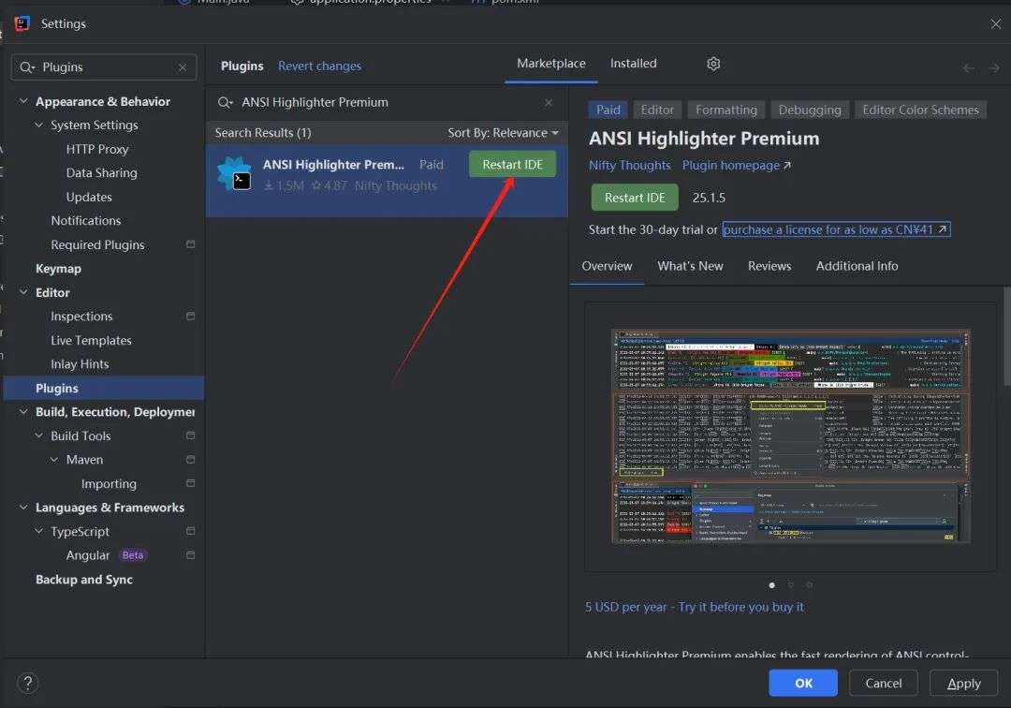Viewport: 1011px width, 708px height.
Task: Collapse the Build Tools node
Action: pos(38,435)
